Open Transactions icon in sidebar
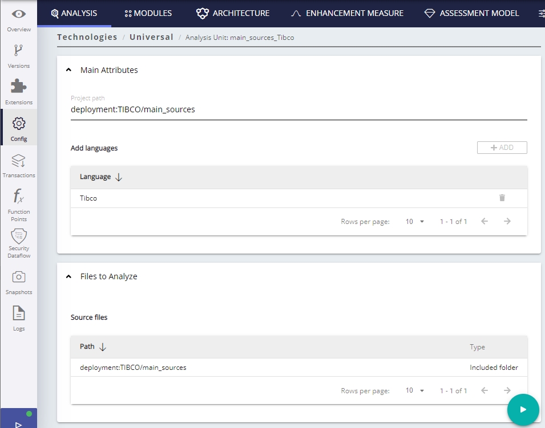This screenshot has width=545, height=428. [18, 161]
